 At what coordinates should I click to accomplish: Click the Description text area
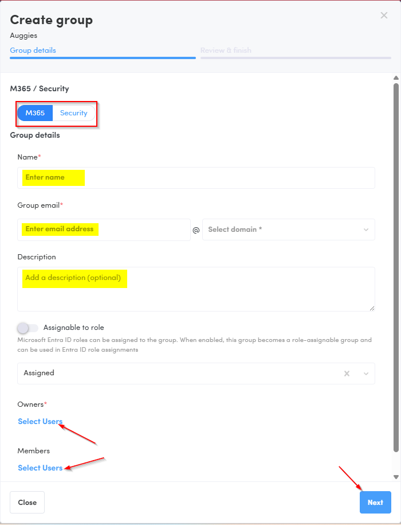(196, 289)
